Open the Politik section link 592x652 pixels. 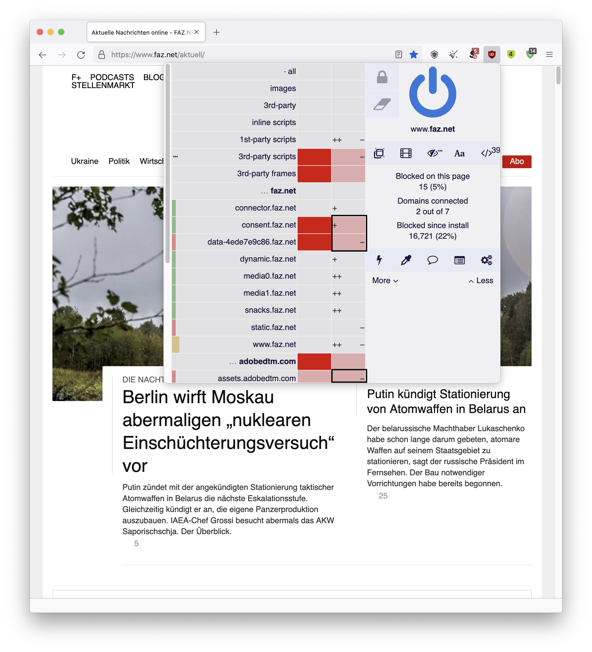point(119,161)
